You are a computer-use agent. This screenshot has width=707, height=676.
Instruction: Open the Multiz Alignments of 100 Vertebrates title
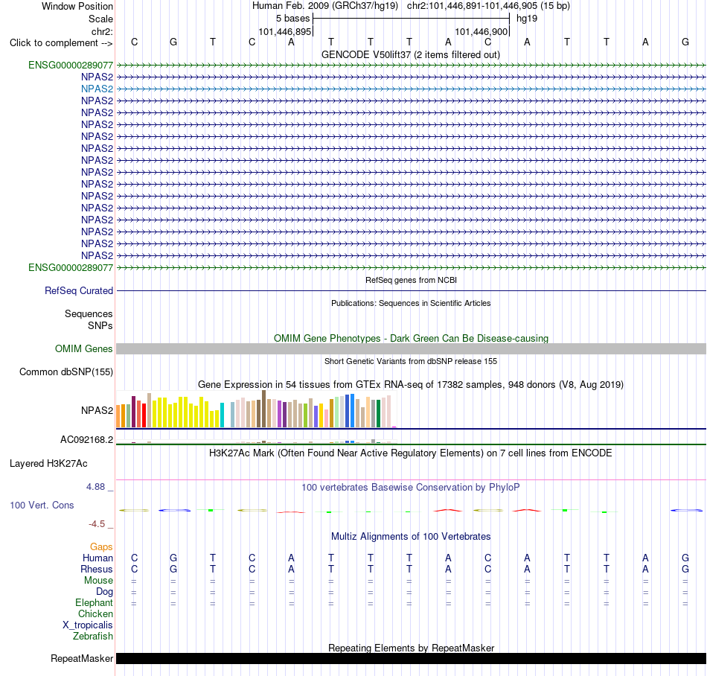pyautogui.click(x=411, y=537)
